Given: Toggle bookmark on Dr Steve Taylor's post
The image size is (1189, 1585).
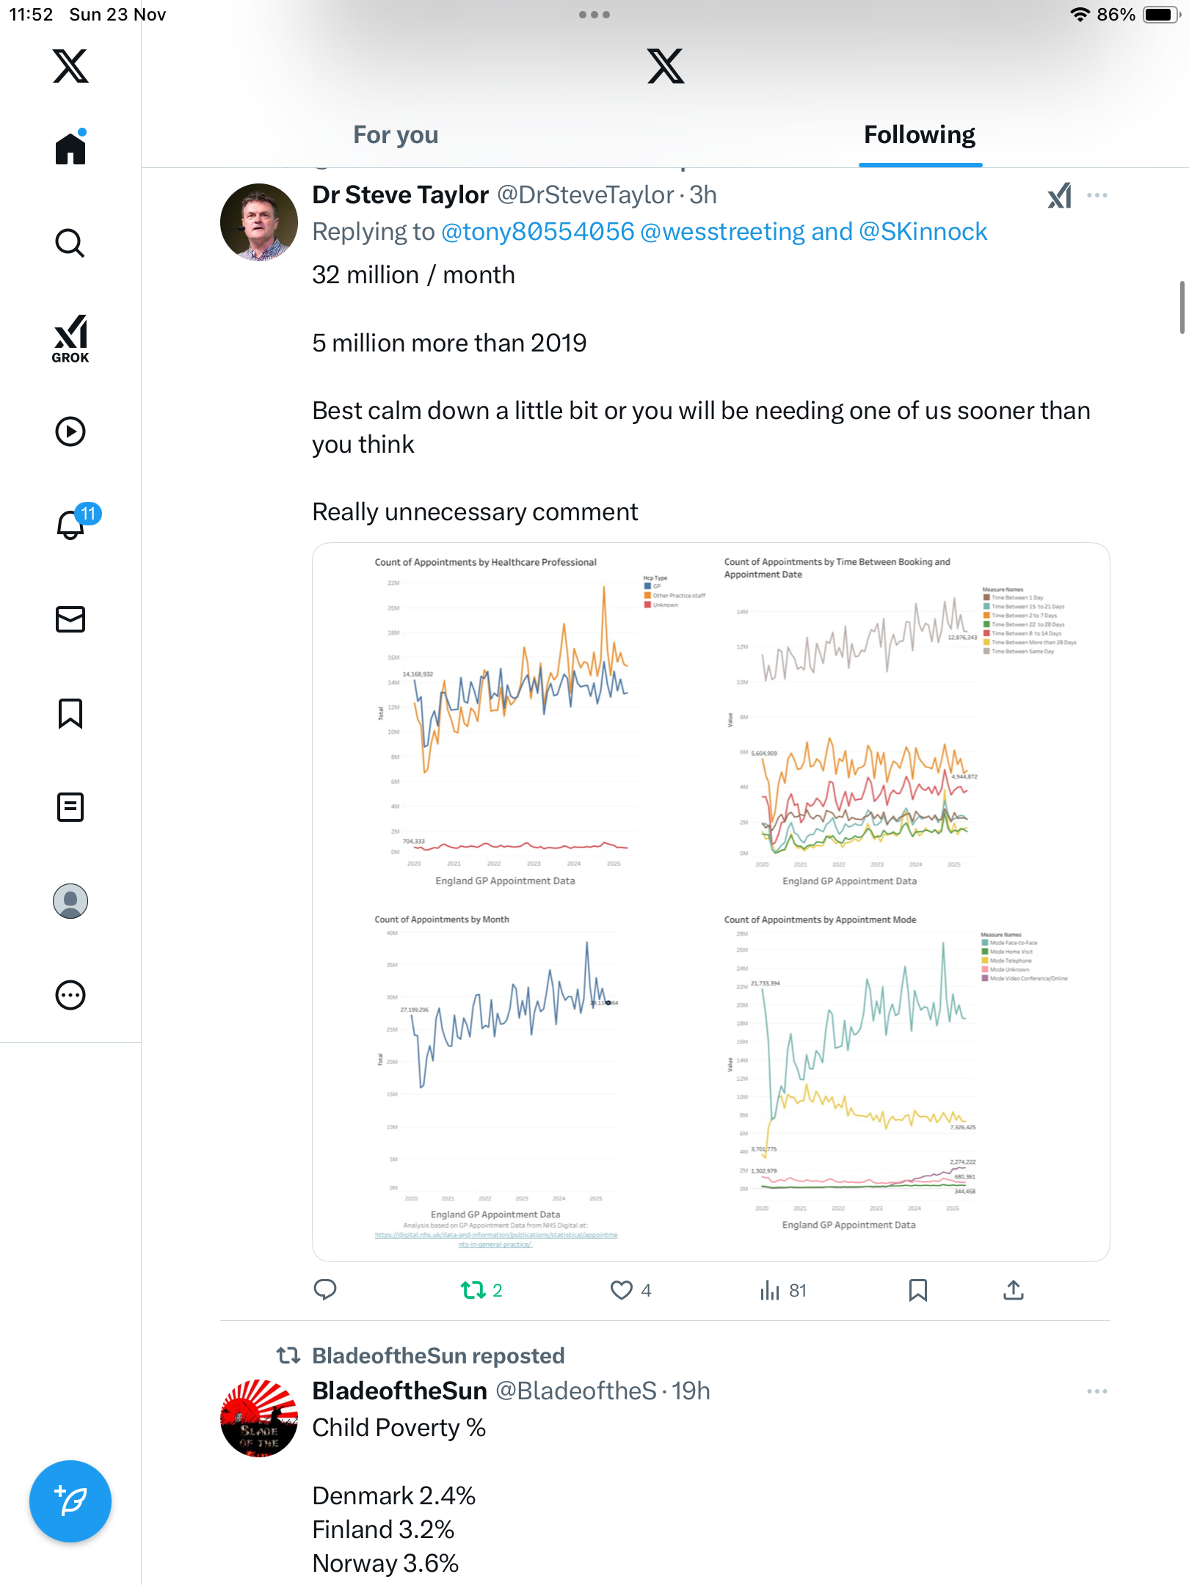Looking at the screenshot, I should pos(917,1290).
